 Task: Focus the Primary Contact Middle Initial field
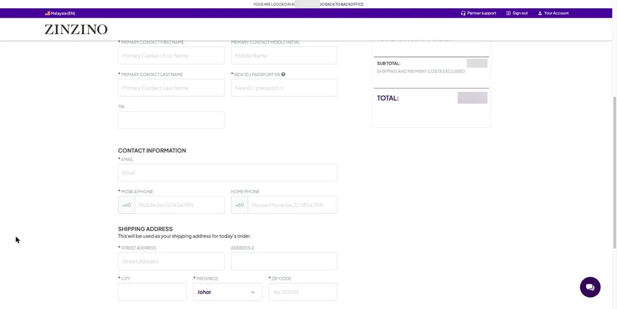[284, 55]
